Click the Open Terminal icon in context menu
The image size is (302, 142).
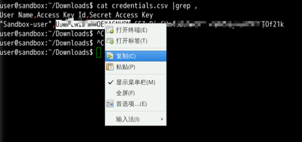pos(110,30)
